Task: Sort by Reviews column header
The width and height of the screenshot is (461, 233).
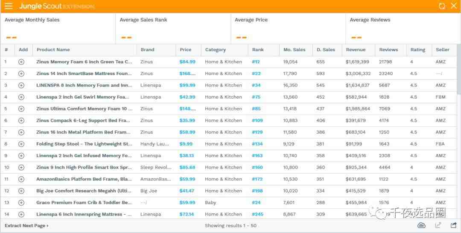Action: coord(389,50)
